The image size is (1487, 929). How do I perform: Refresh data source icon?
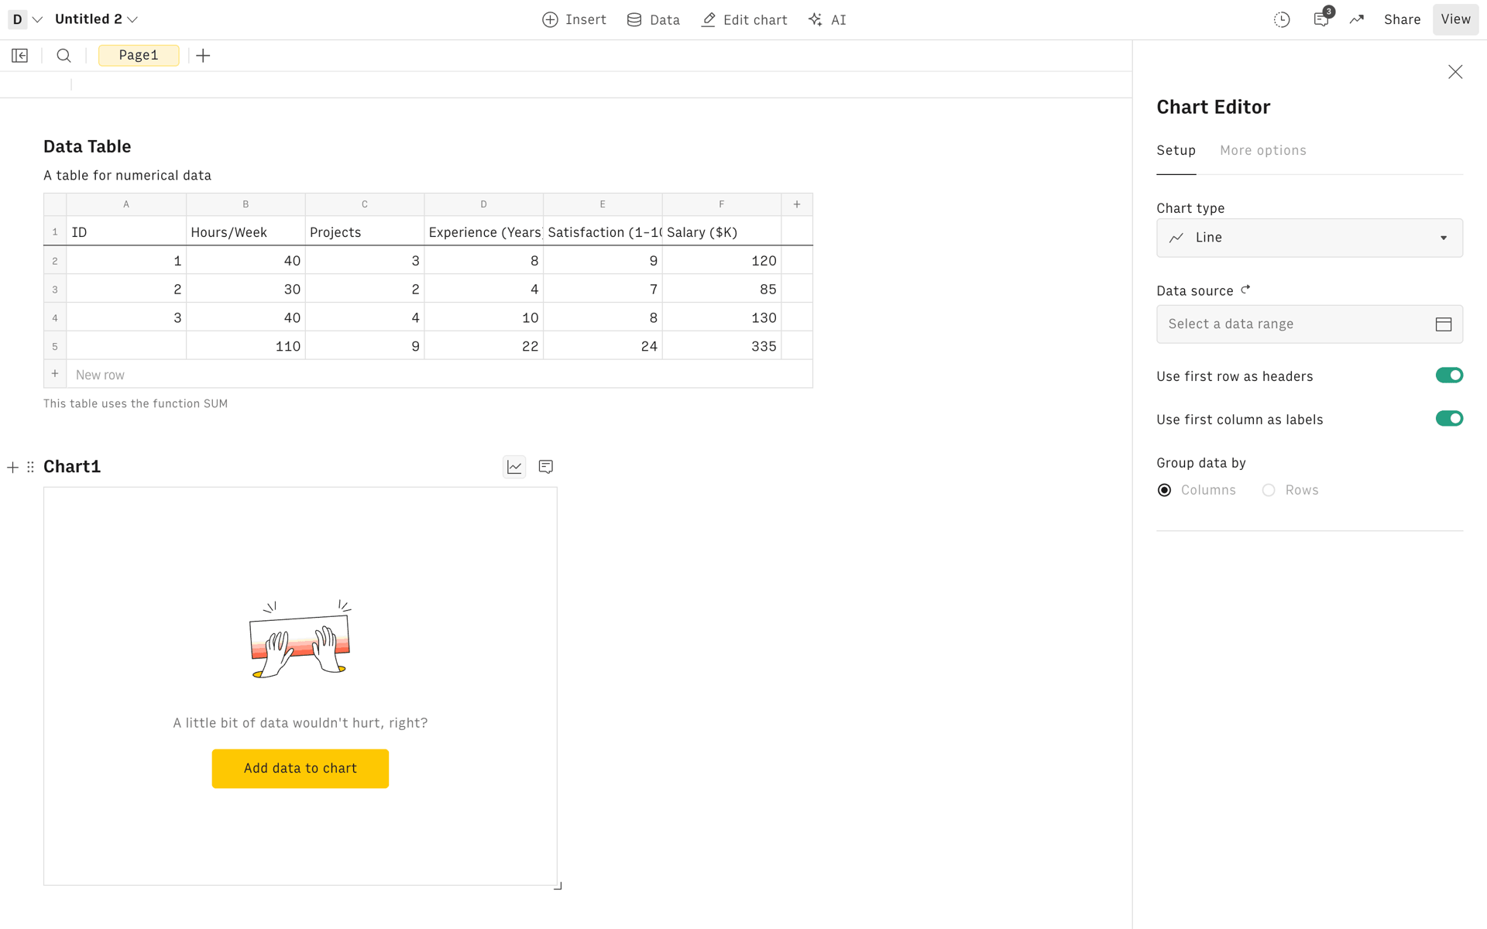pyautogui.click(x=1245, y=290)
